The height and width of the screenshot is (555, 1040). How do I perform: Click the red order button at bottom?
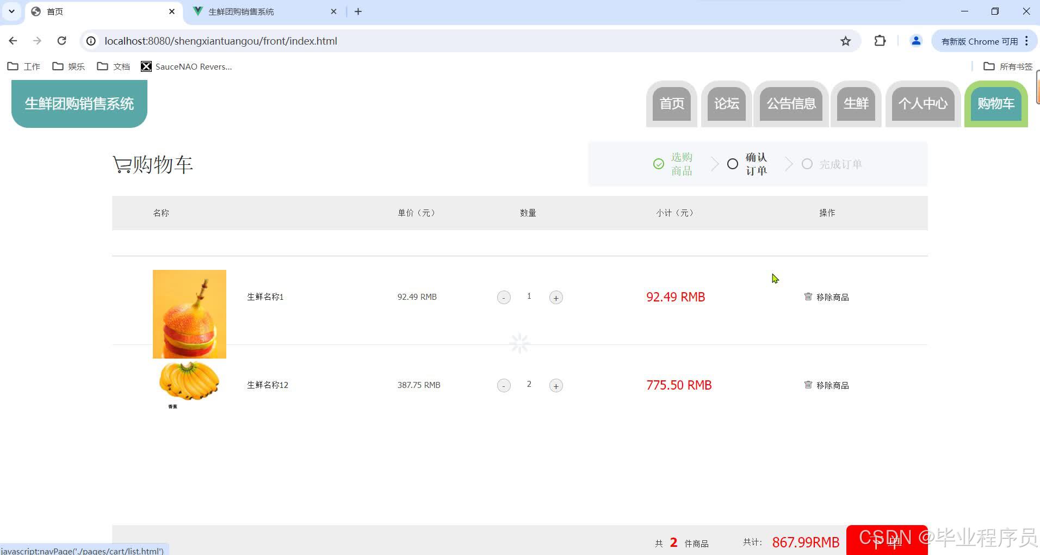(887, 540)
